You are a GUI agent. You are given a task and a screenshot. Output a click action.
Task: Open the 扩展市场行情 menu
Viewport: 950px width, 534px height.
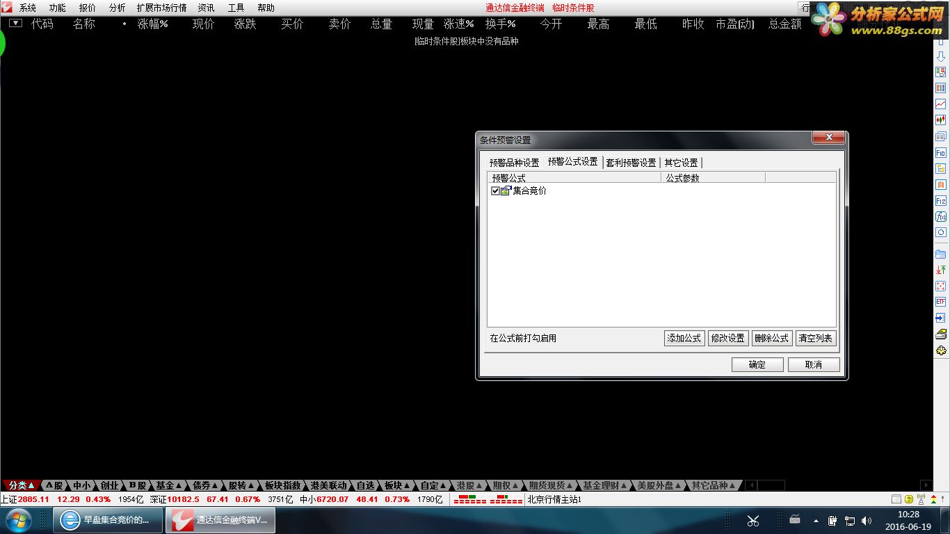[x=162, y=8]
